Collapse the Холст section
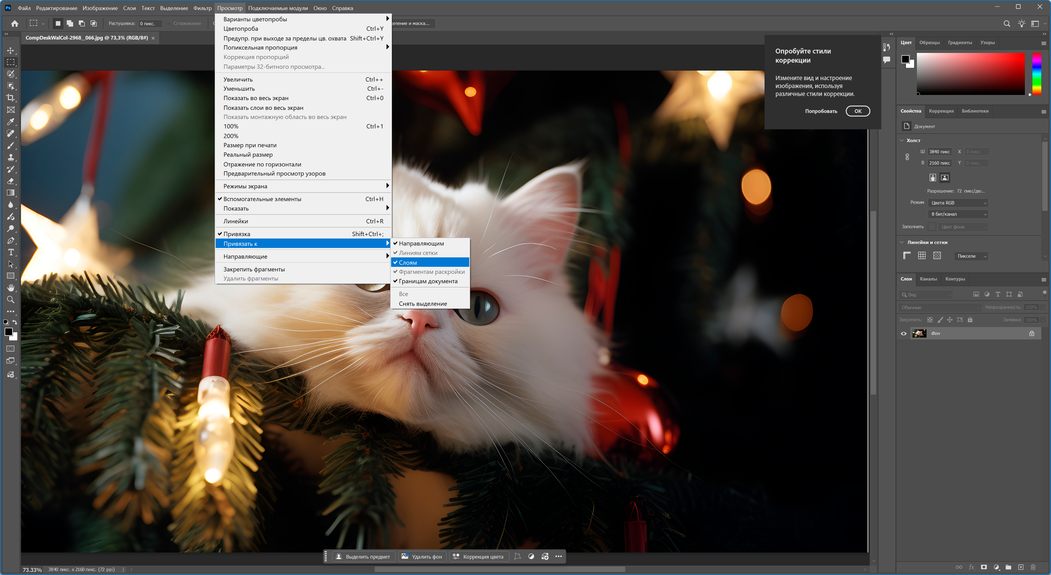The image size is (1051, 575). (x=902, y=140)
